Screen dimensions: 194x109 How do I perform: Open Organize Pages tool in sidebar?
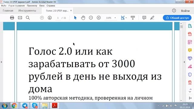pos(190,42)
